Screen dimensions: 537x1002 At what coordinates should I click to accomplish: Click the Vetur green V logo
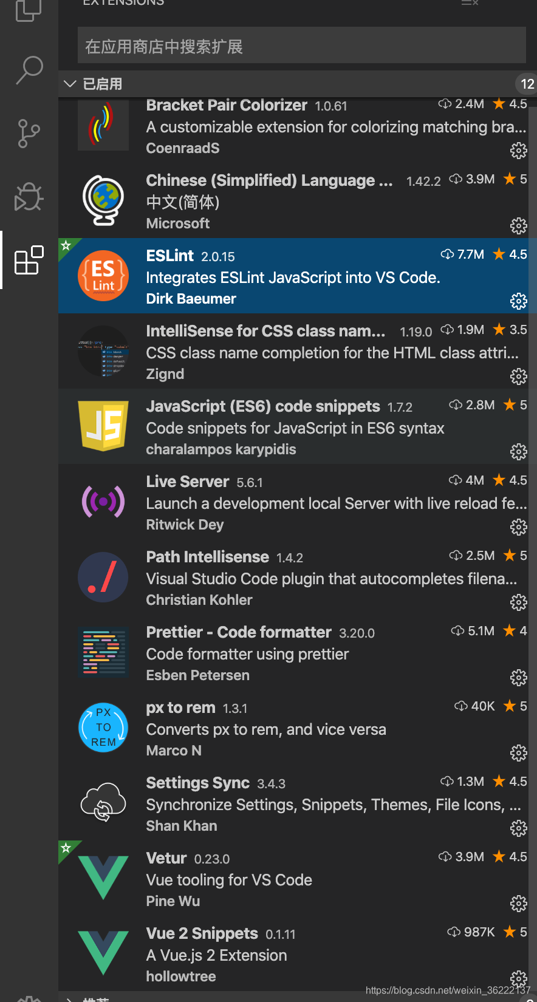(103, 878)
